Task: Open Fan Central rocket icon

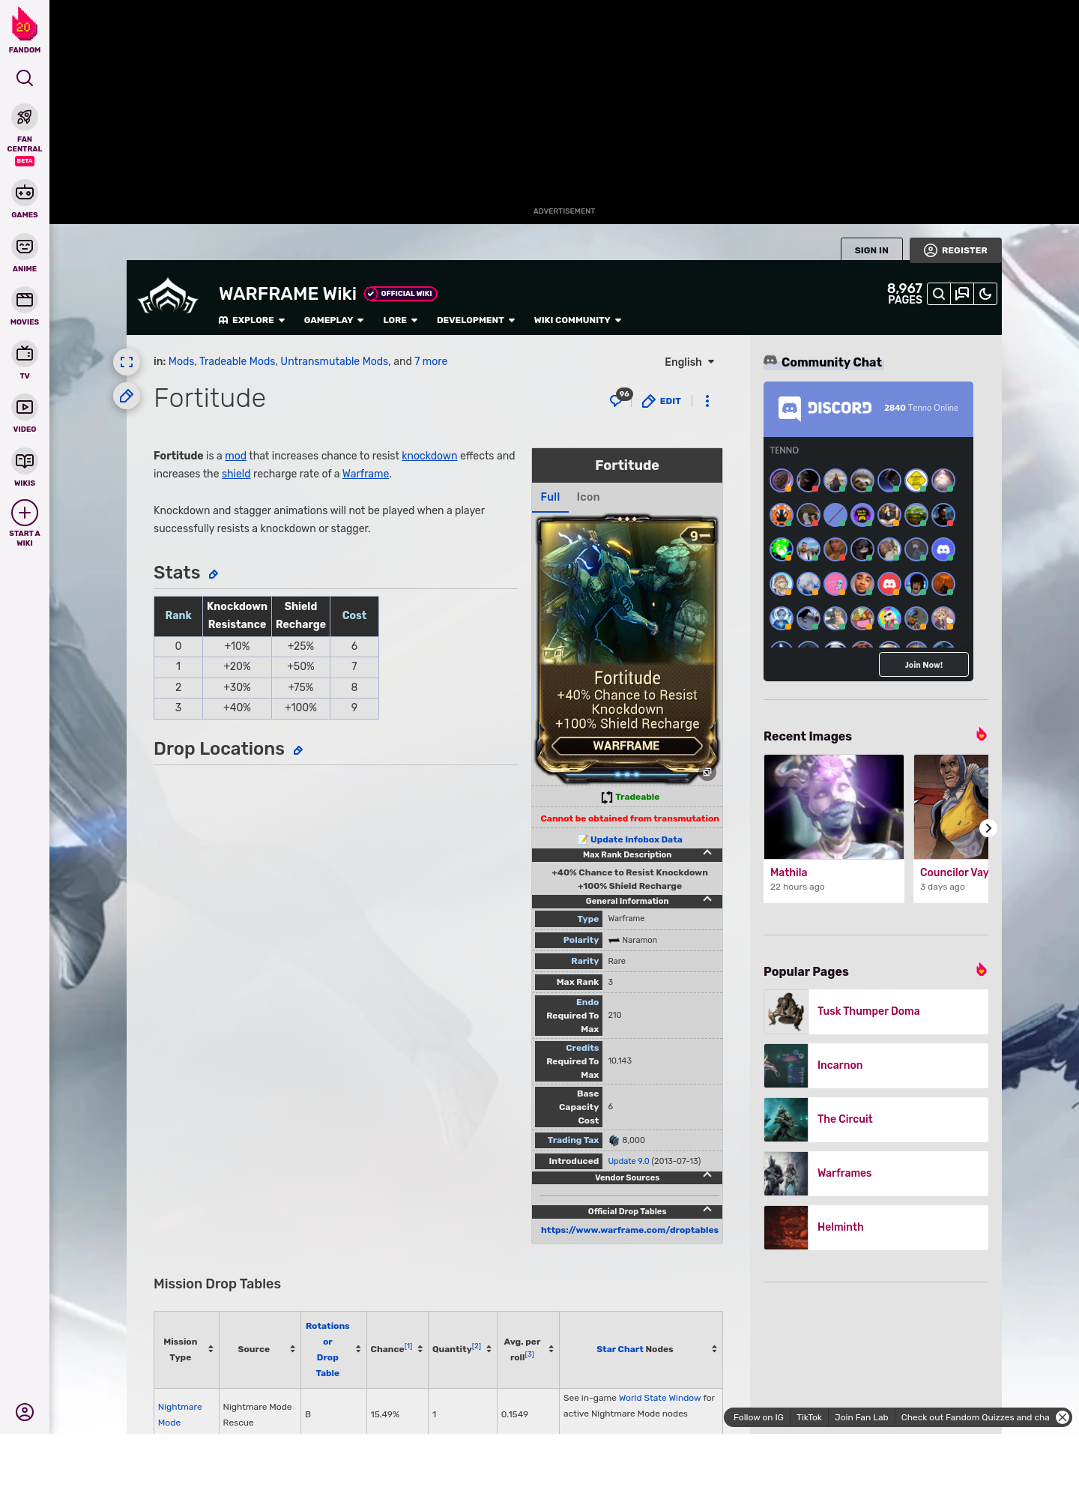Action: point(25,118)
